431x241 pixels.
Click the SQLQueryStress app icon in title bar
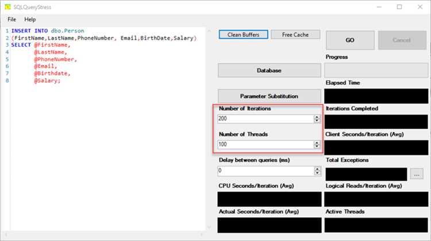[7, 6]
